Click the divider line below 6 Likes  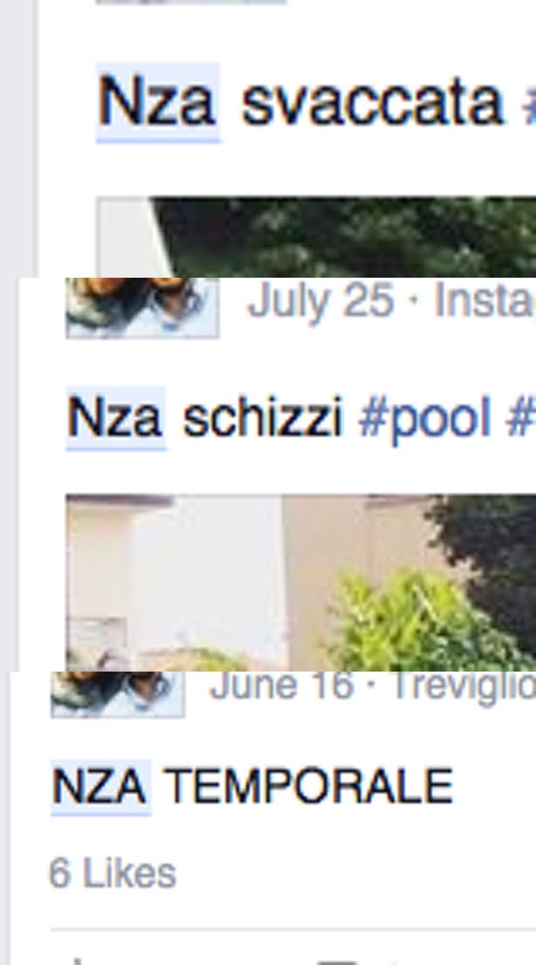[293, 928]
